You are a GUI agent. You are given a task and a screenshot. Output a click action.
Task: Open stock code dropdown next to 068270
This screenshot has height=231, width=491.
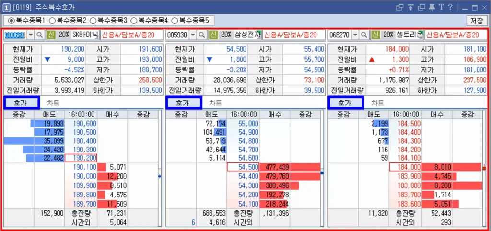355,35
